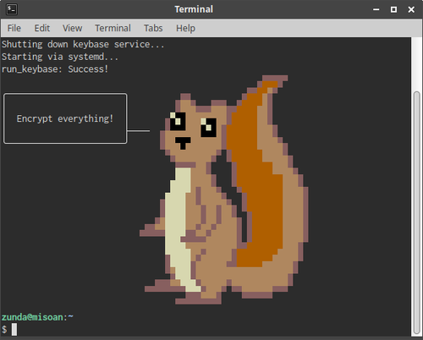Open the File menu
423x340 pixels.
click(14, 28)
